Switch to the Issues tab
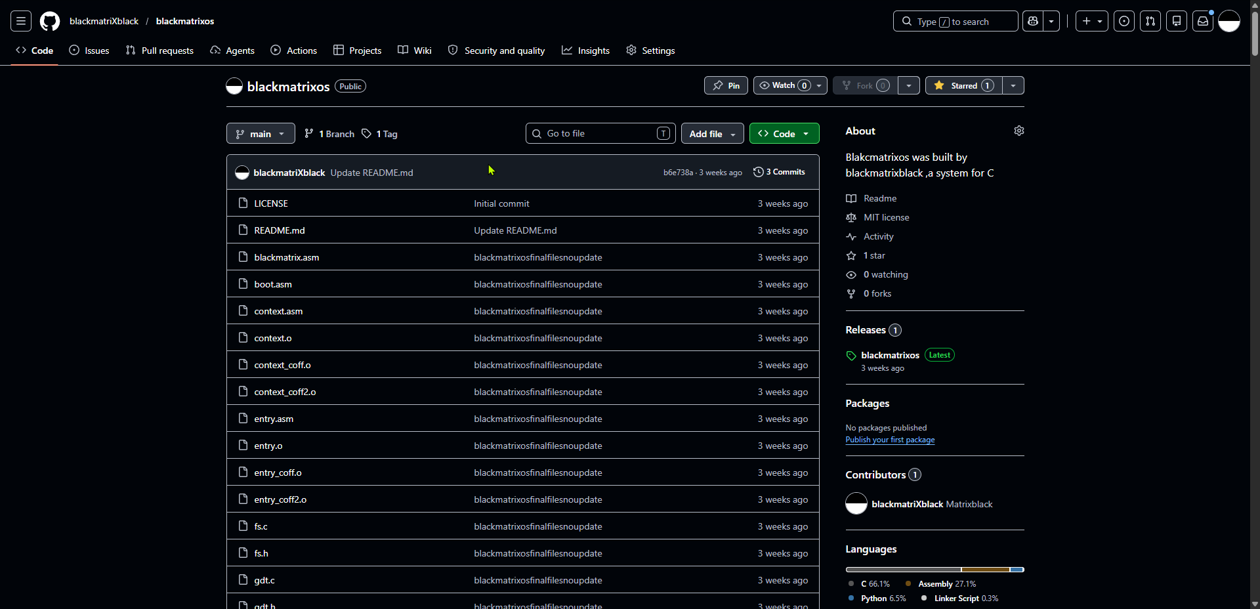 pyautogui.click(x=89, y=51)
